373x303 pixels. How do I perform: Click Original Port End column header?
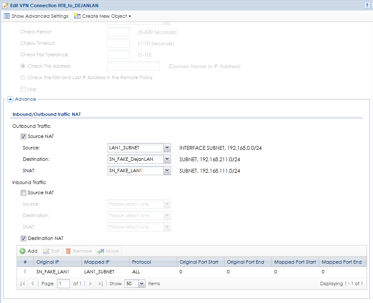248,262
